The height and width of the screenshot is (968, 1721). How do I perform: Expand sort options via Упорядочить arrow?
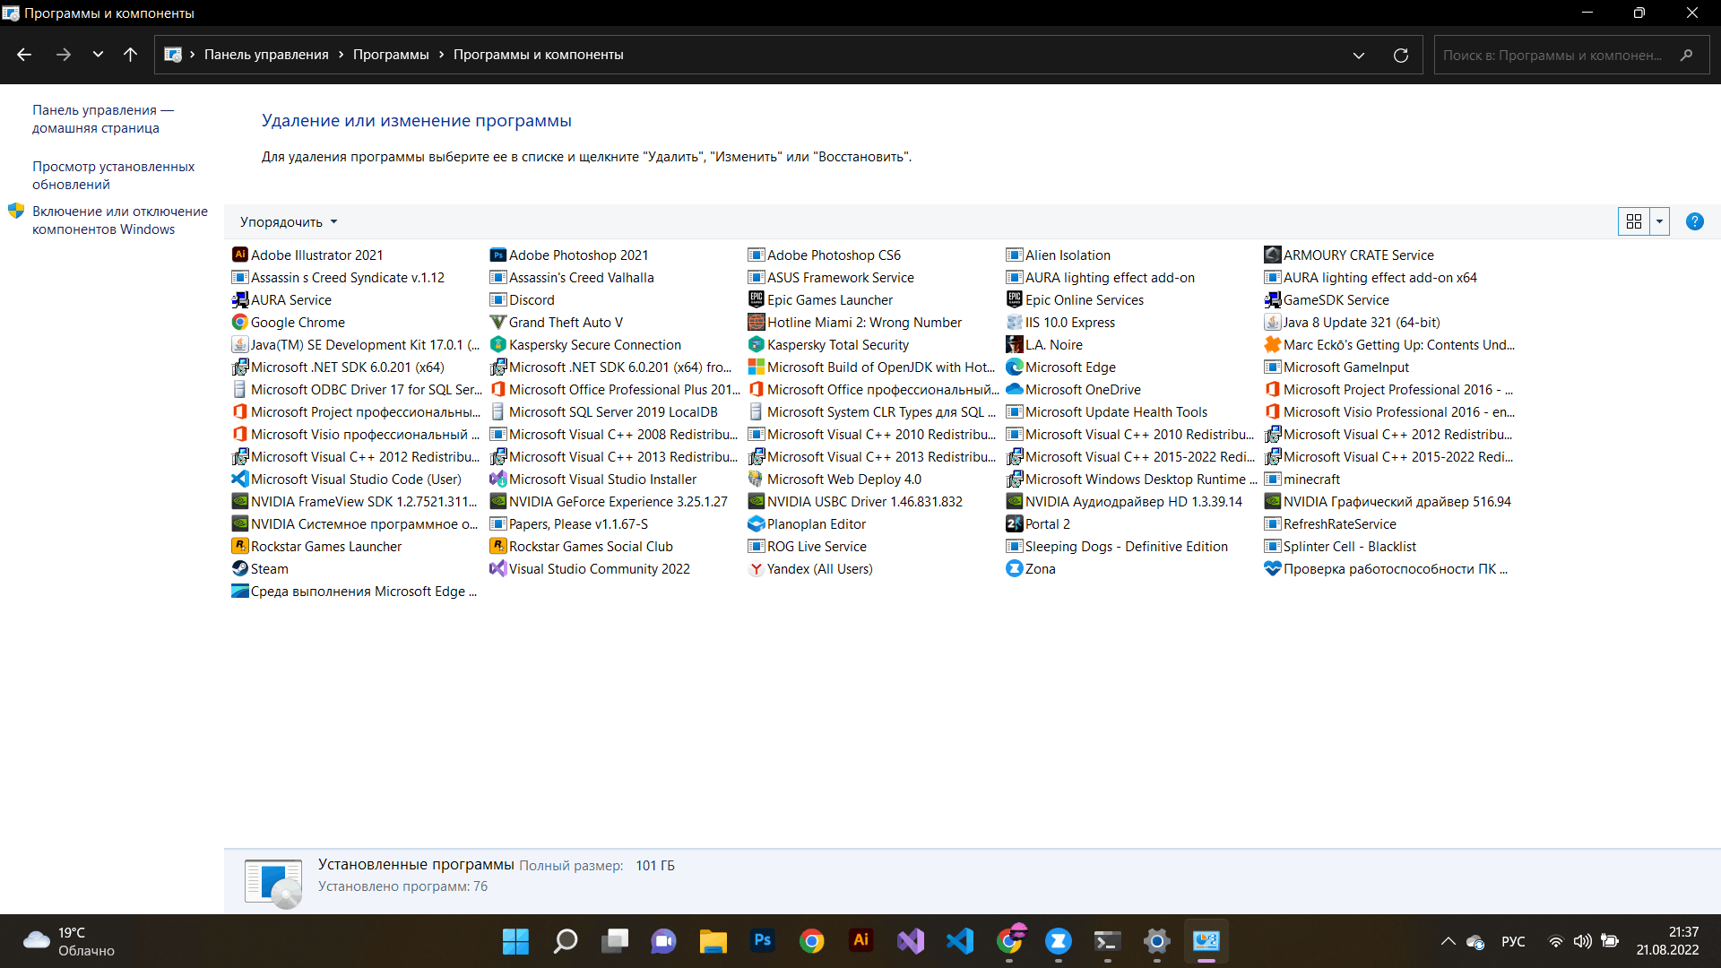pos(333,221)
